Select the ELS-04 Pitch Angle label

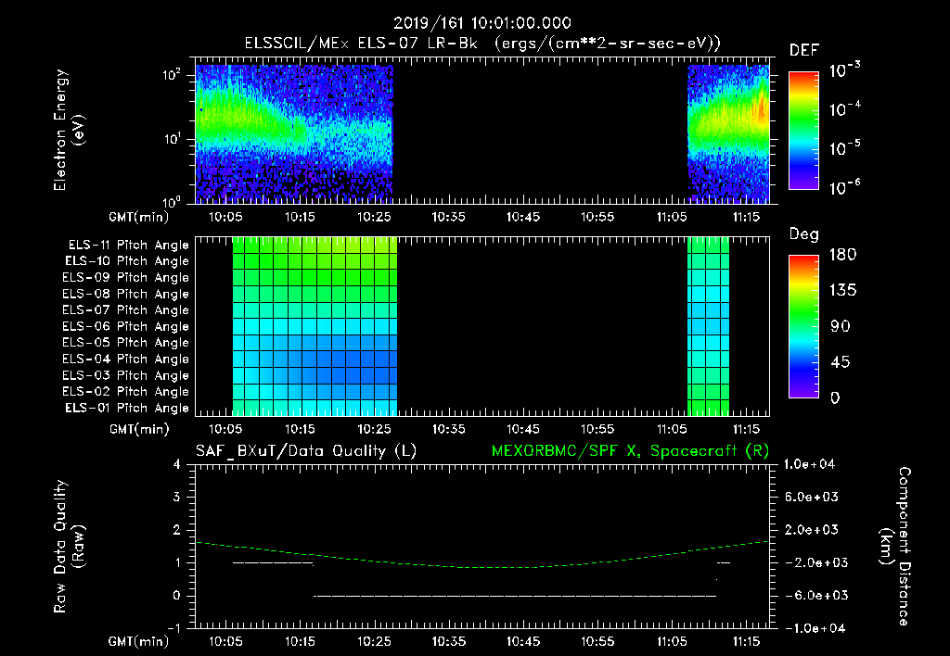(125, 359)
